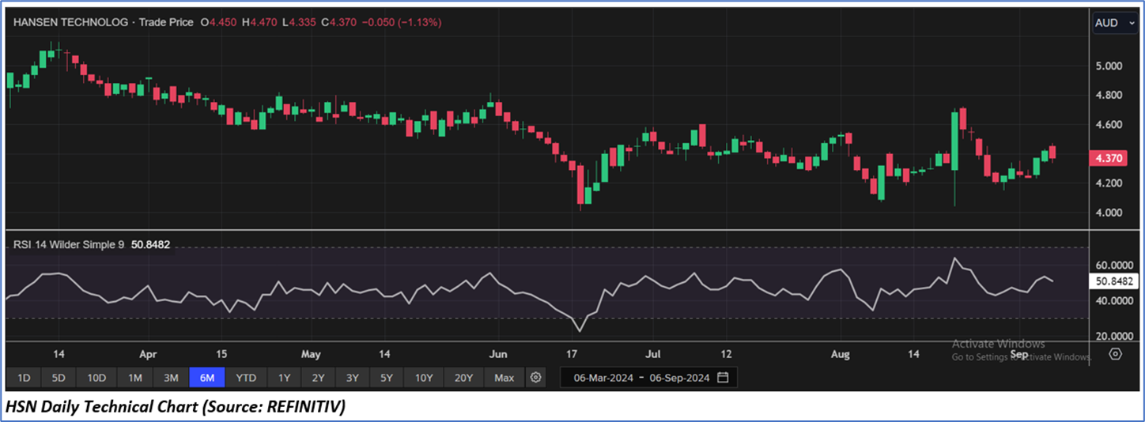The height and width of the screenshot is (422, 1145).
Task: Set the chart to 1Y range
Action: pyautogui.click(x=285, y=378)
